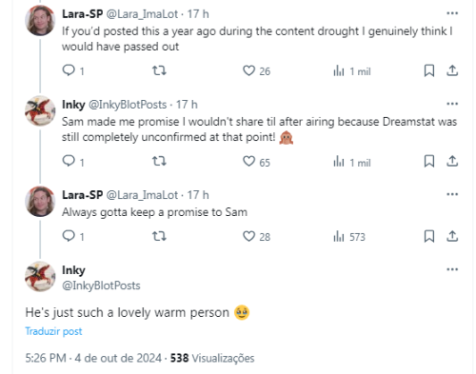Like Inky's Dreamstat promise tweet

pos(256,162)
